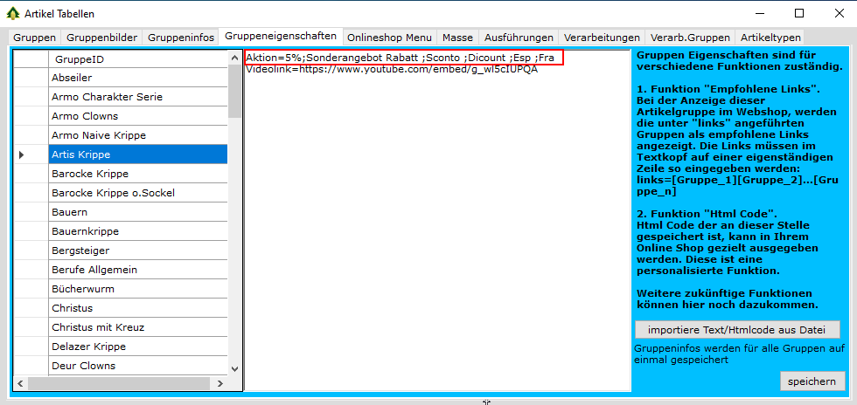Image resolution: width=857 pixels, height=405 pixels.
Task: Click importiere Text/Htmlcode aus Datei button
Action: click(x=737, y=330)
